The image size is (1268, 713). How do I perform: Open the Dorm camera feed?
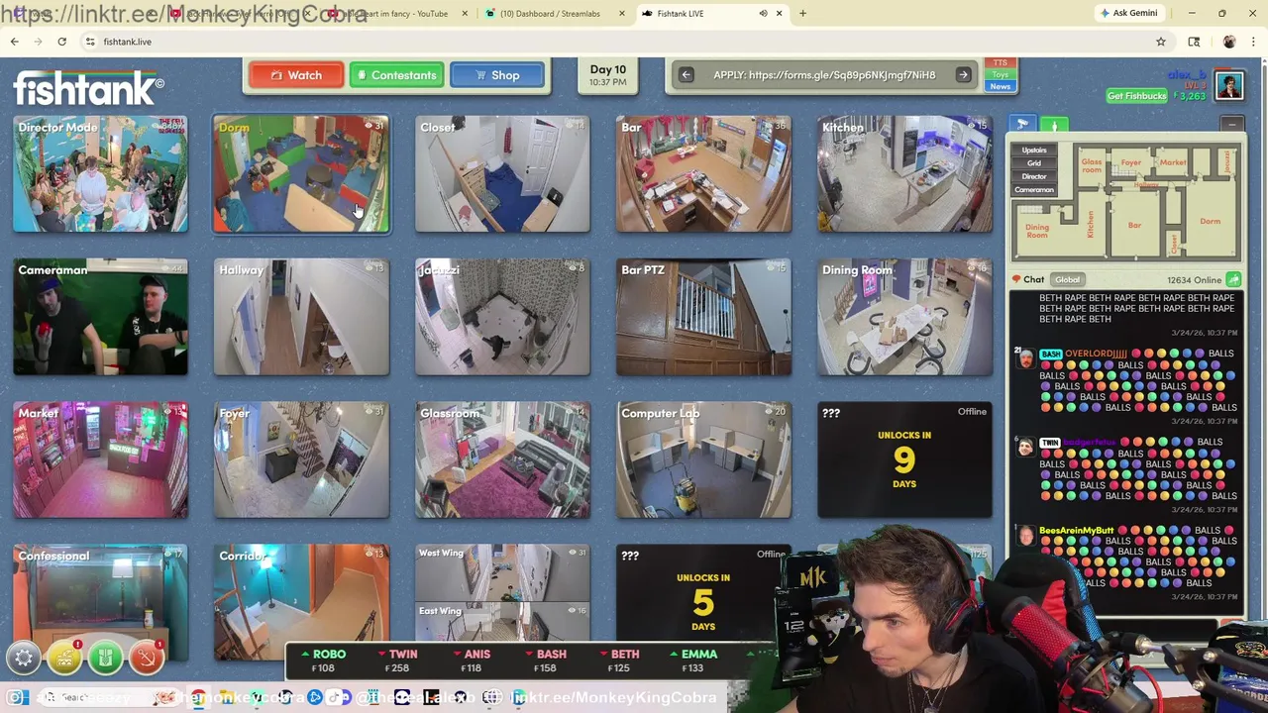[x=301, y=174]
